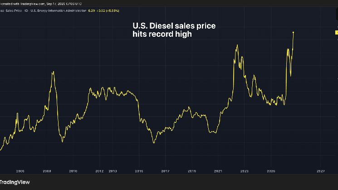Click the 2008 label on time axis

click(47, 171)
